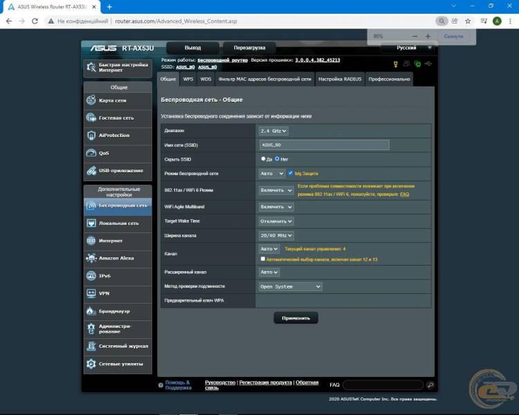Select Да for Hide SSID
The height and width of the screenshot is (415, 519).
(263, 159)
